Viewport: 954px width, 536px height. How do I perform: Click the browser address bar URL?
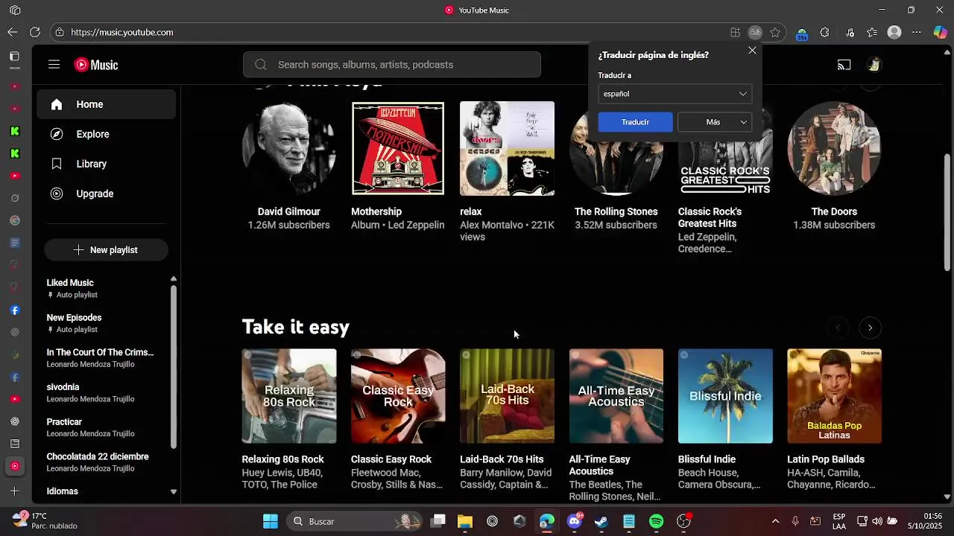(x=122, y=32)
